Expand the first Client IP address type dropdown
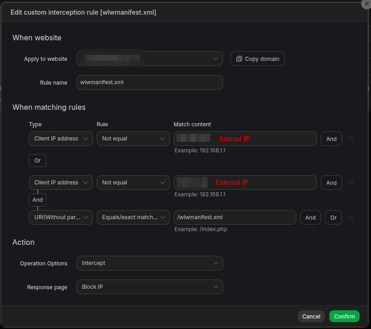371x329 pixels. (61, 139)
